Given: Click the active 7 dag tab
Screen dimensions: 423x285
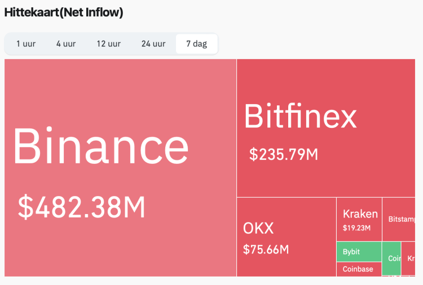Looking at the screenshot, I should 196,44.
